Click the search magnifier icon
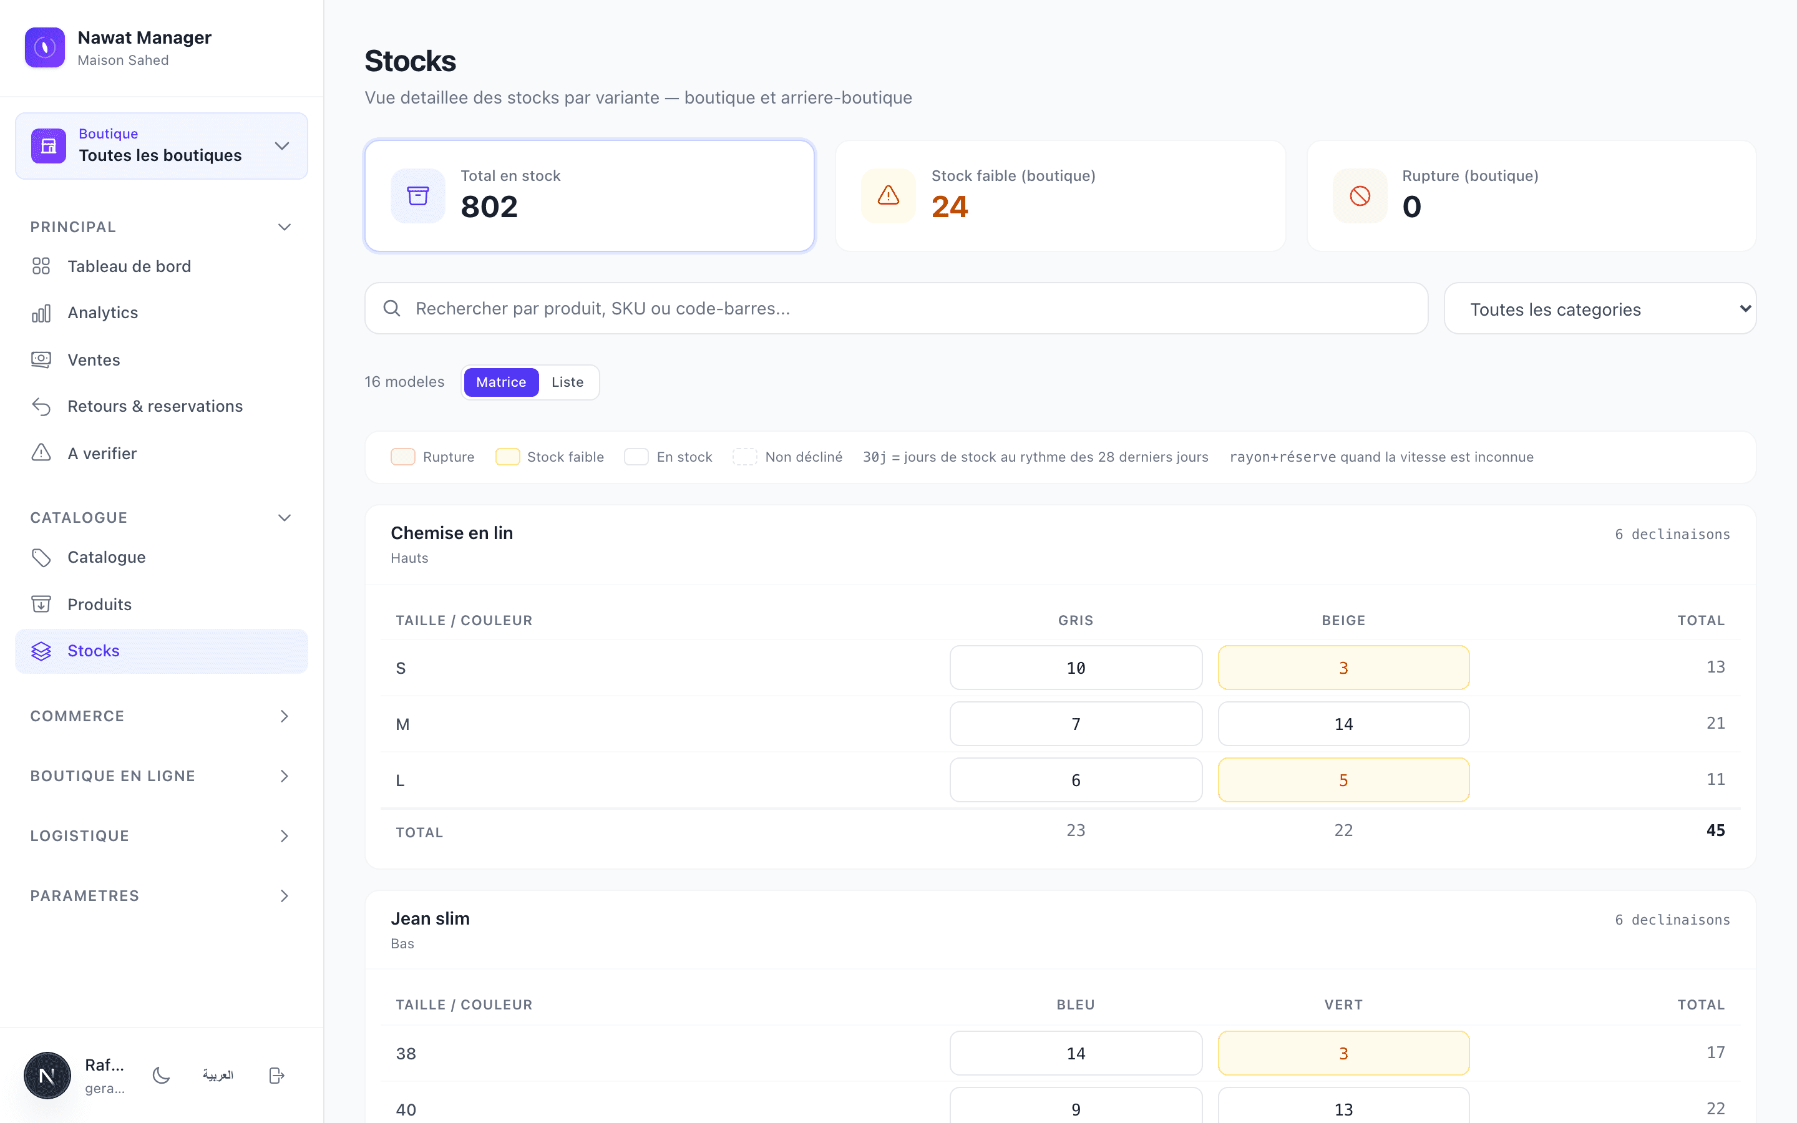The height and width of the screenshot is (1123, 1797). point(392,308)
